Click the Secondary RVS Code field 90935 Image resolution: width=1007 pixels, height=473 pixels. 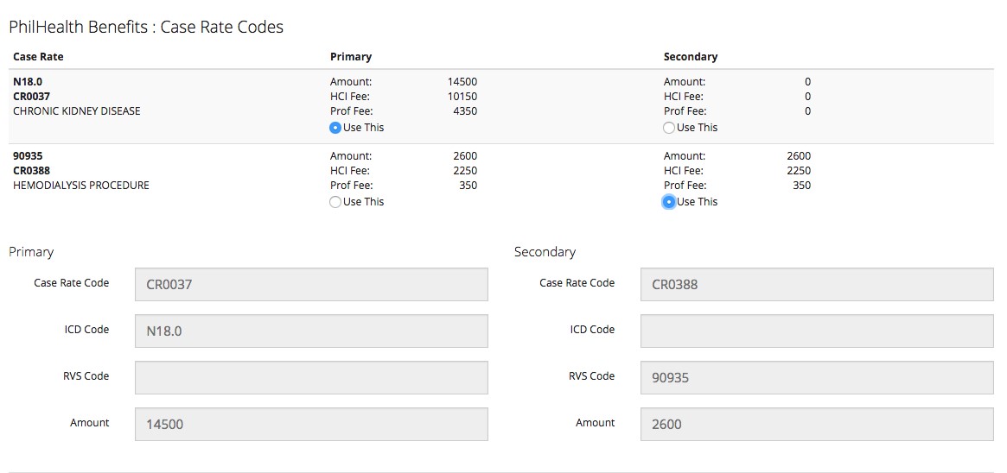[816, 377]
